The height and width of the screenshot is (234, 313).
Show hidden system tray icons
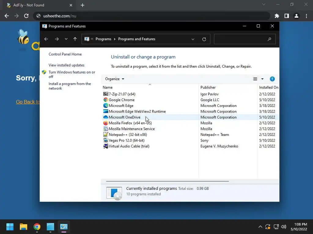pos(260,227)
